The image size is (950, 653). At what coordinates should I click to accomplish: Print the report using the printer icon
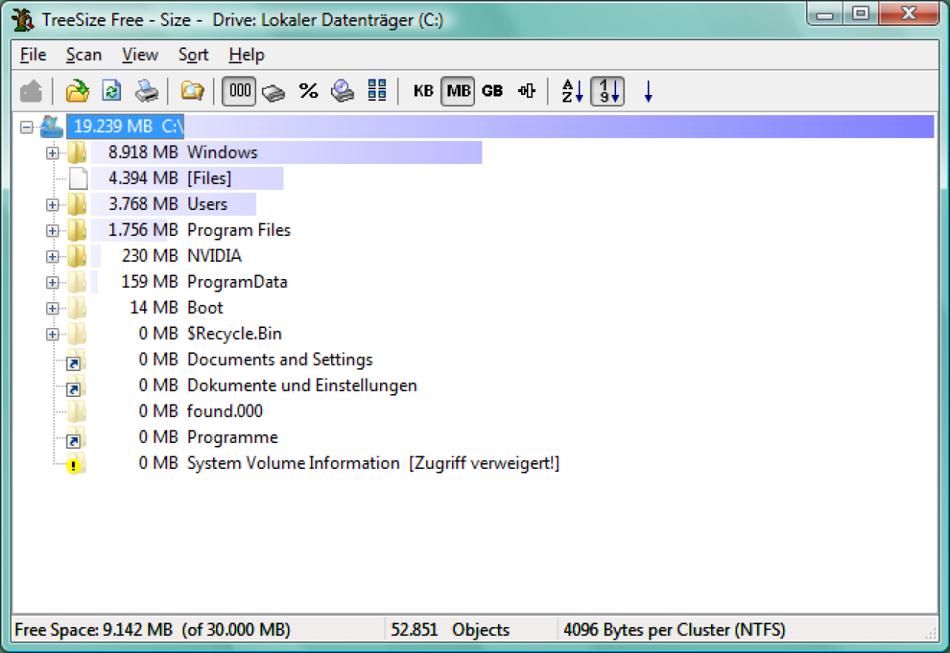[x=146, y=91]
